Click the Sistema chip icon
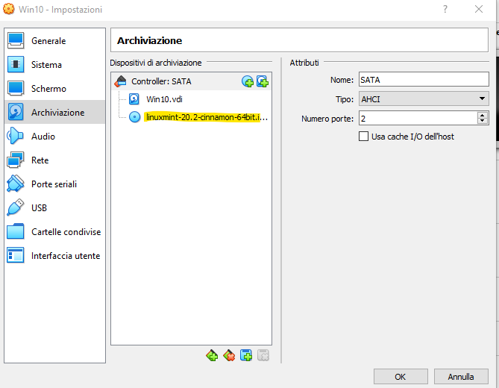 [x=15, y=64]
